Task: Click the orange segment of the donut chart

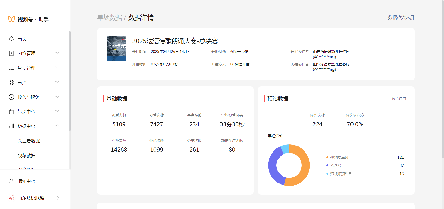Action: point(304,168)
